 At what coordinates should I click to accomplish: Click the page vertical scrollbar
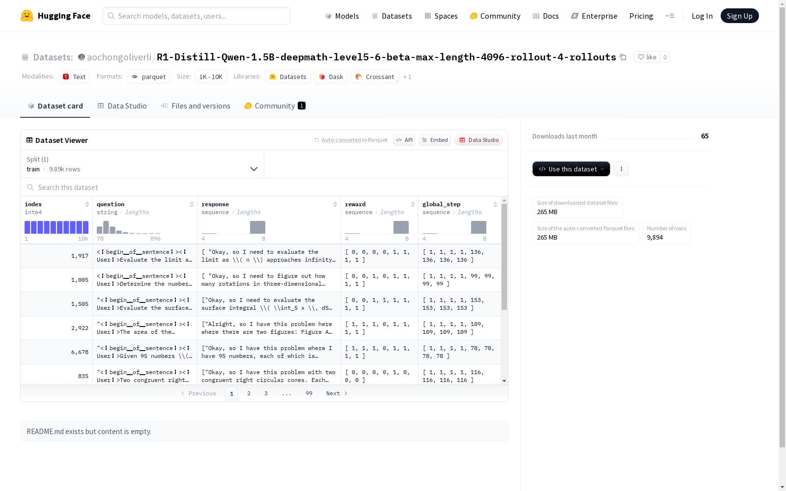point(782,227)
